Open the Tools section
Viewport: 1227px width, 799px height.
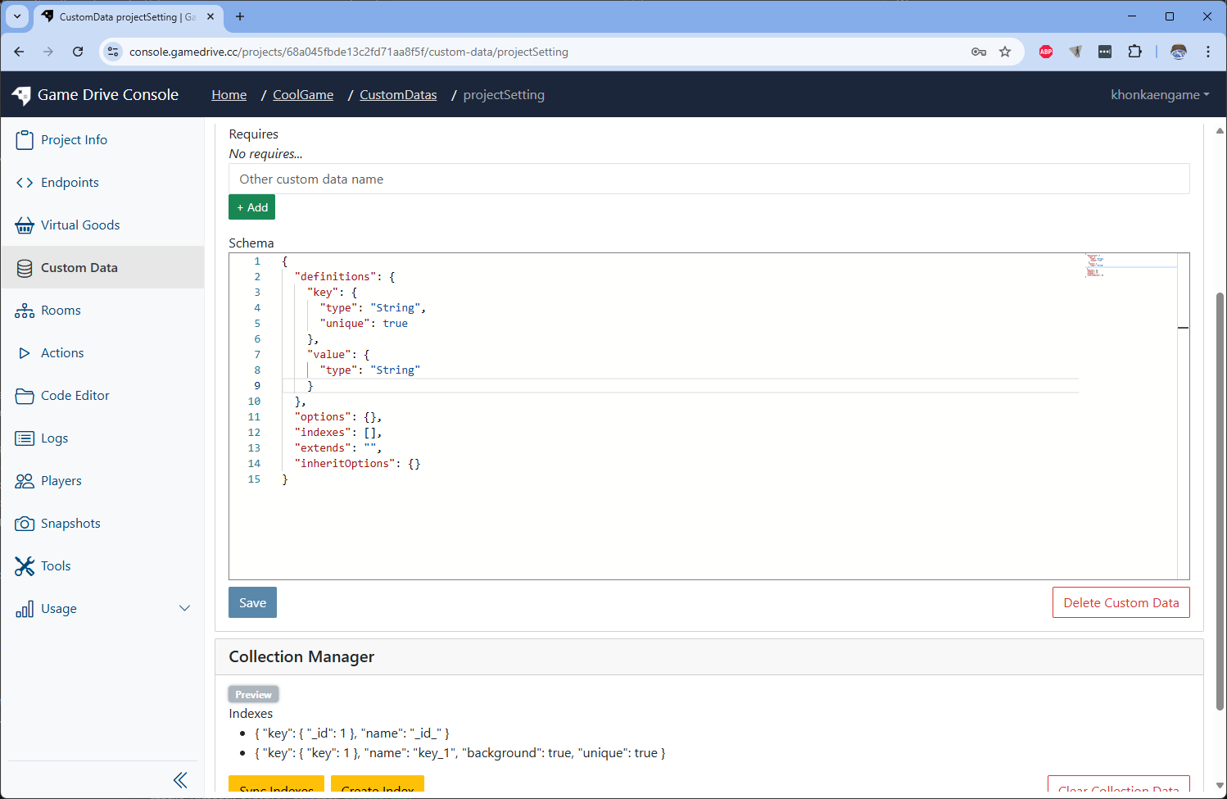(55, 565)
